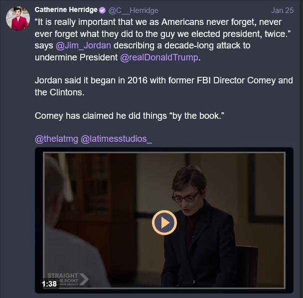Open Catherine Herridge's profile avatar
This screenshot has height=298, width=303.
click(17, 18)
